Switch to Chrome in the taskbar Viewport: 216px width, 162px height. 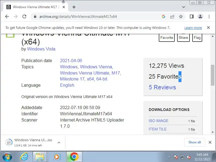[x=74, y=157]
